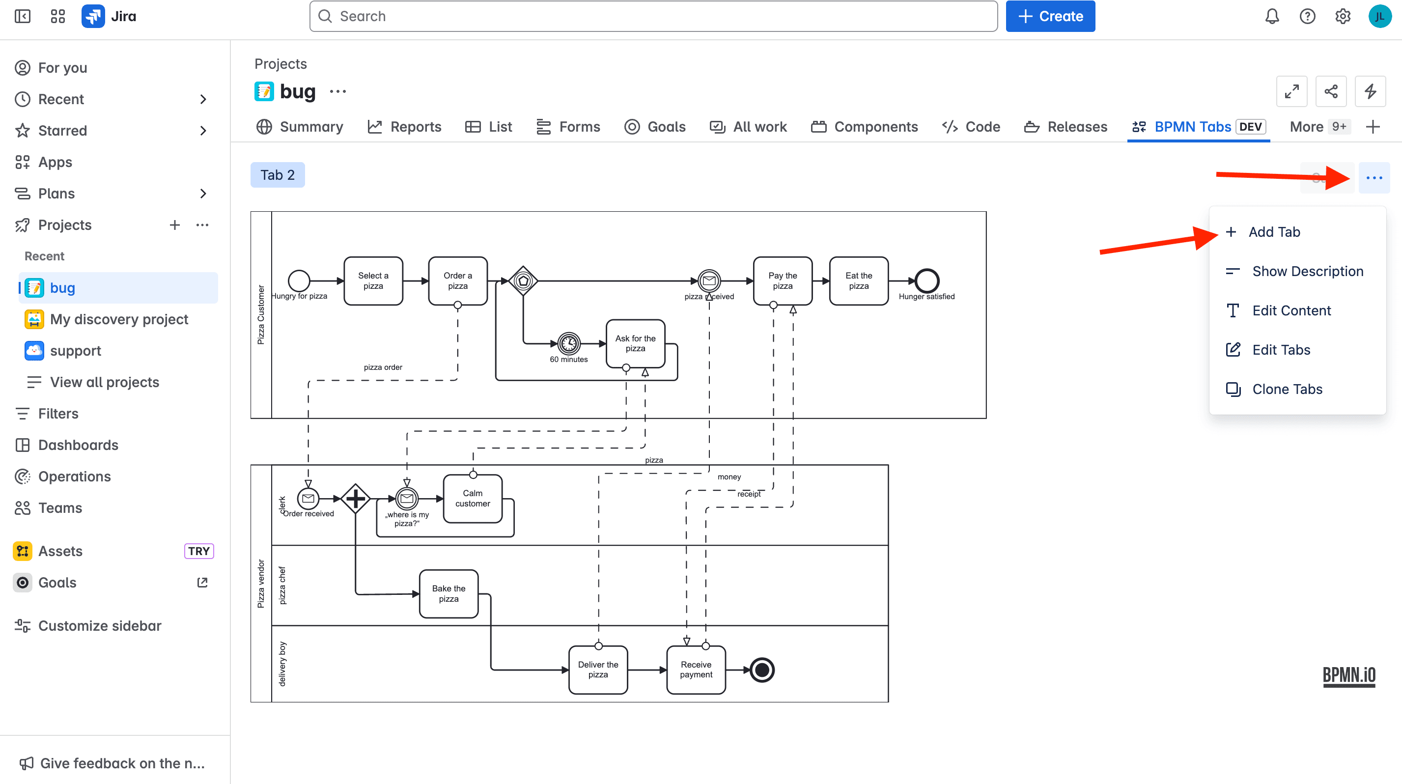This screenshot has width=1402, height=784.
Task: Open the notifications bell
Action: click(x=1271, y=16)
